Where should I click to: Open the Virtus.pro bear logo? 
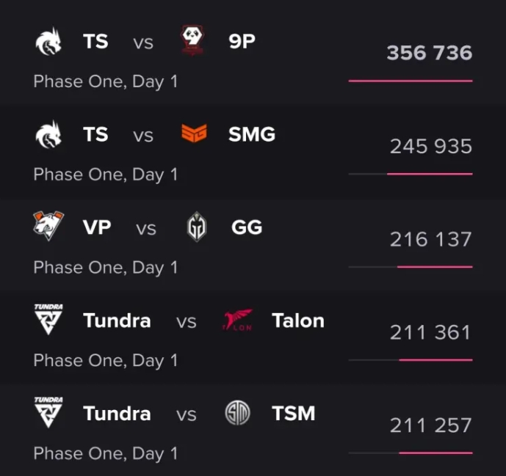pos(48,227)
